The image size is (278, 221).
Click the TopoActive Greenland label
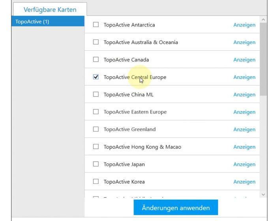click(x=130, y=129)
